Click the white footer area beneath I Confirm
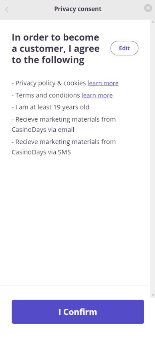 (77, 331)
